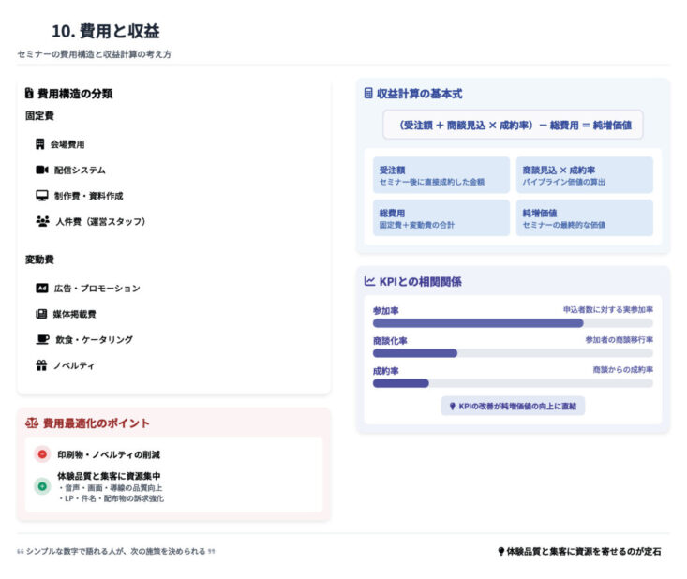687x579 pixels.
Task: Click the 商談化率 progress bar
Action: [x=513, y=353]
